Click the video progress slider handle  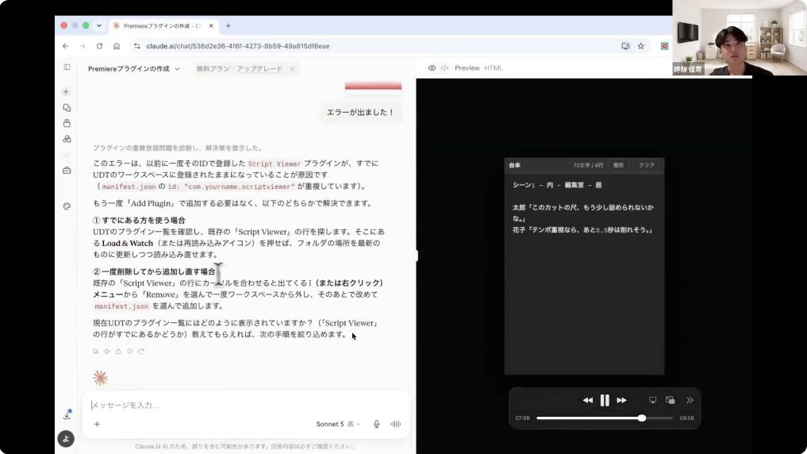point(642,418)
